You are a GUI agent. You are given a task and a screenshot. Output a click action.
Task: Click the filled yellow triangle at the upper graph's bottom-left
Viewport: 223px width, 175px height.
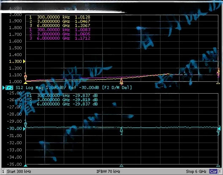(x=25, y=83)
